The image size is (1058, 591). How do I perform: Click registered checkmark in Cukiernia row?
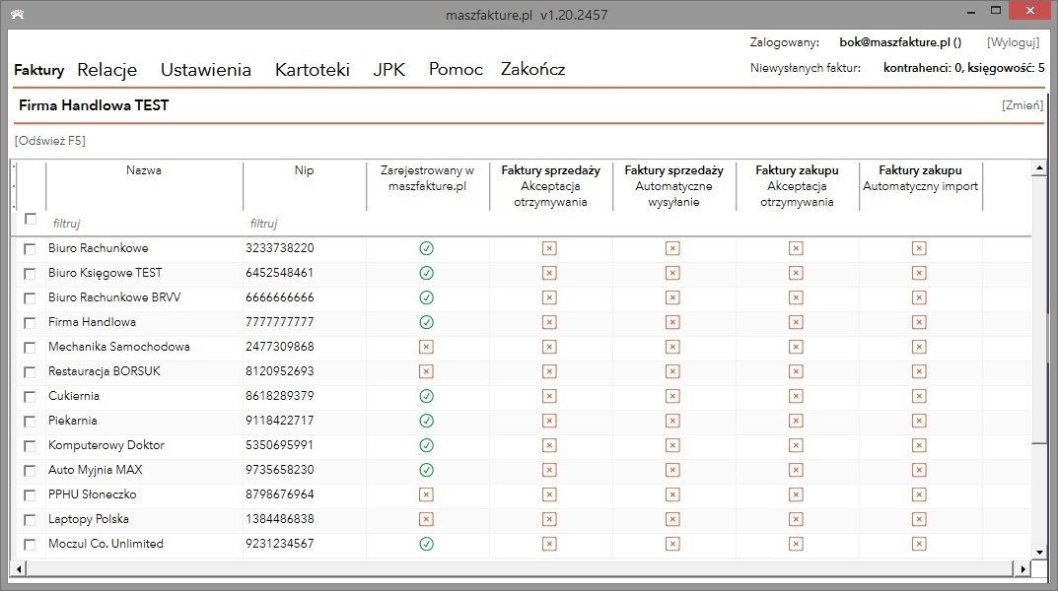coord(426,396)
